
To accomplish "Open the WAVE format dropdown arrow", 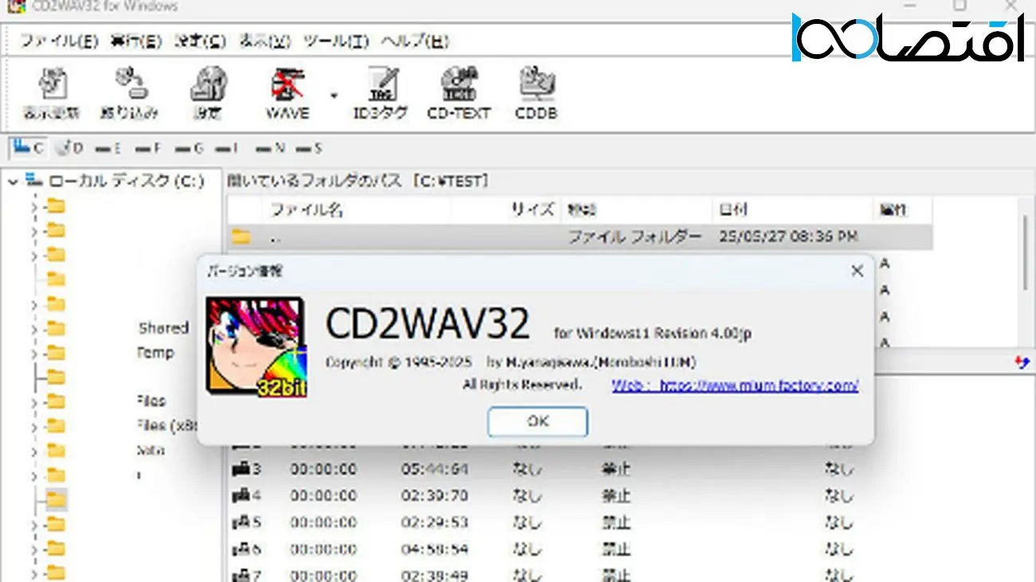I will pyautogui.click(x=334, y=96).
